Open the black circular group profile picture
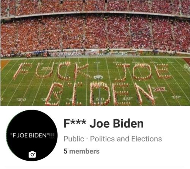 32,135
